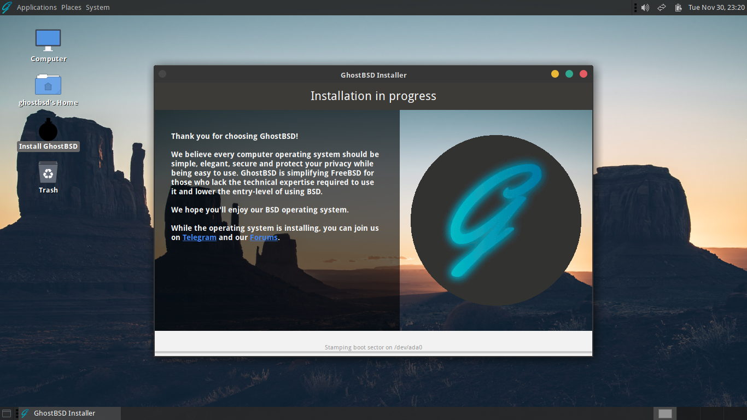Select the Trash desktop icon
This screenshot has width=747, height=420.
tap(48, 172)
